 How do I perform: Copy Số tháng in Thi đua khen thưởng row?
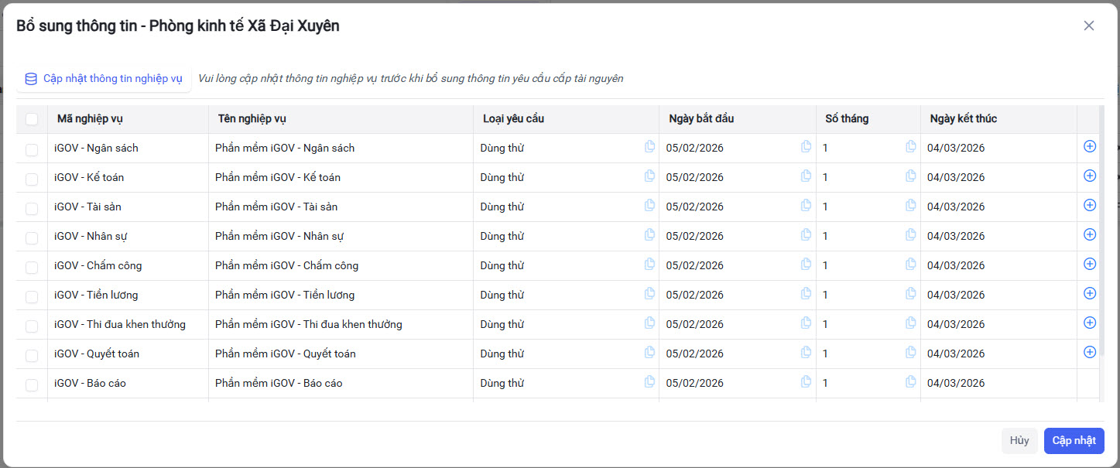pos(911,323)
